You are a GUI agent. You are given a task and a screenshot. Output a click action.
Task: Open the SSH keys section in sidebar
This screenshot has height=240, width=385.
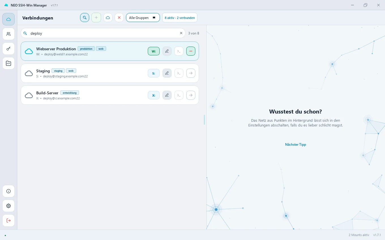click(x=8, y=49)
